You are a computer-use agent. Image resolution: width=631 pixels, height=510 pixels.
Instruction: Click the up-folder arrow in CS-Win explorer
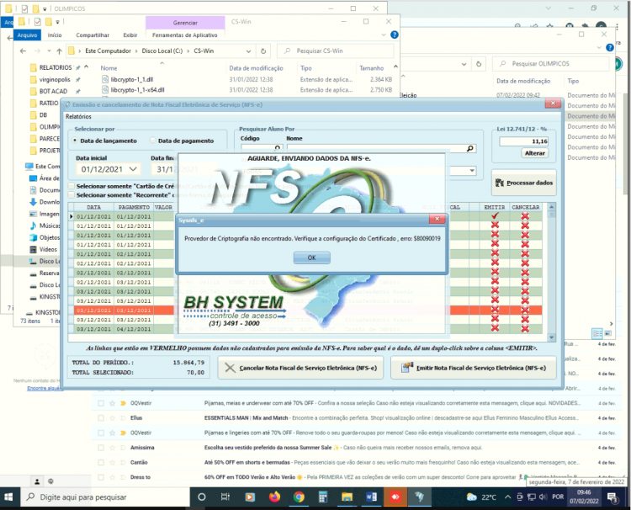pos(59,51)
